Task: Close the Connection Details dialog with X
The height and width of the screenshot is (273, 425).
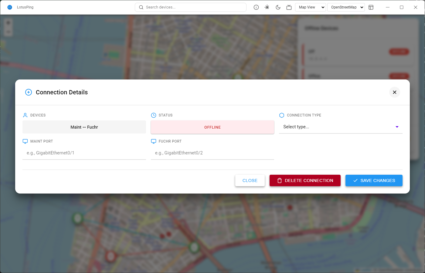Action: (x=394, y=92)
